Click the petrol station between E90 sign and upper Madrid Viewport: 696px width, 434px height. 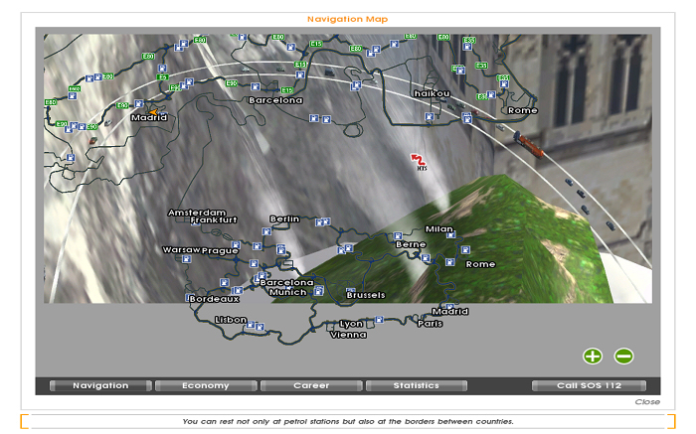[x=139, y=103]
